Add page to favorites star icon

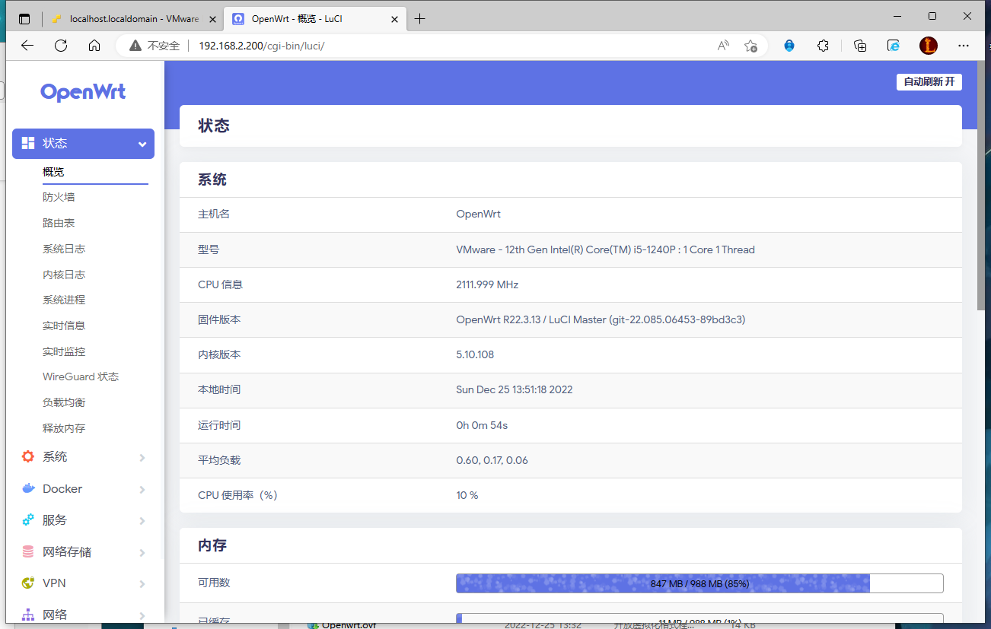click(x=750, y=46)
